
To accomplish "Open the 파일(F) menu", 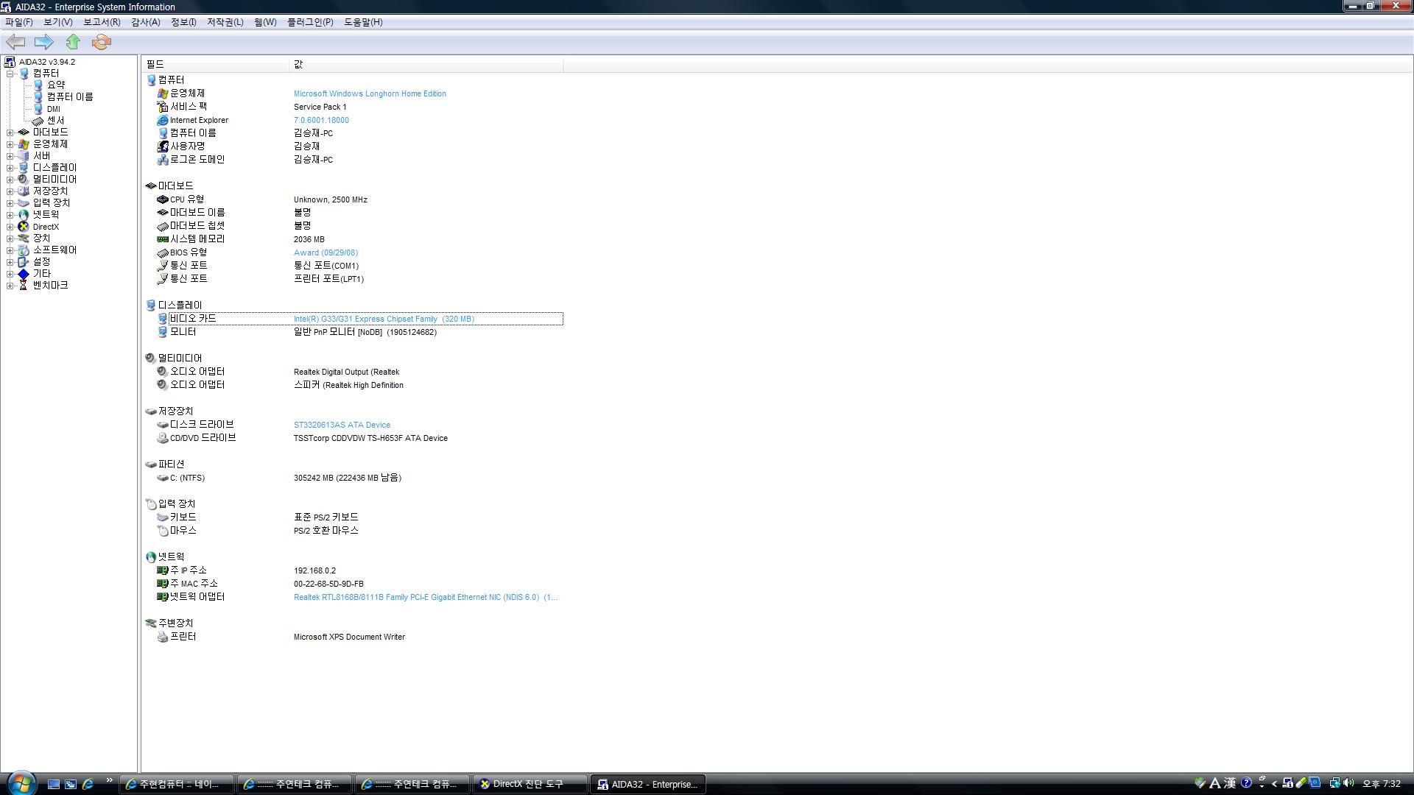I will tap(19, 22).
